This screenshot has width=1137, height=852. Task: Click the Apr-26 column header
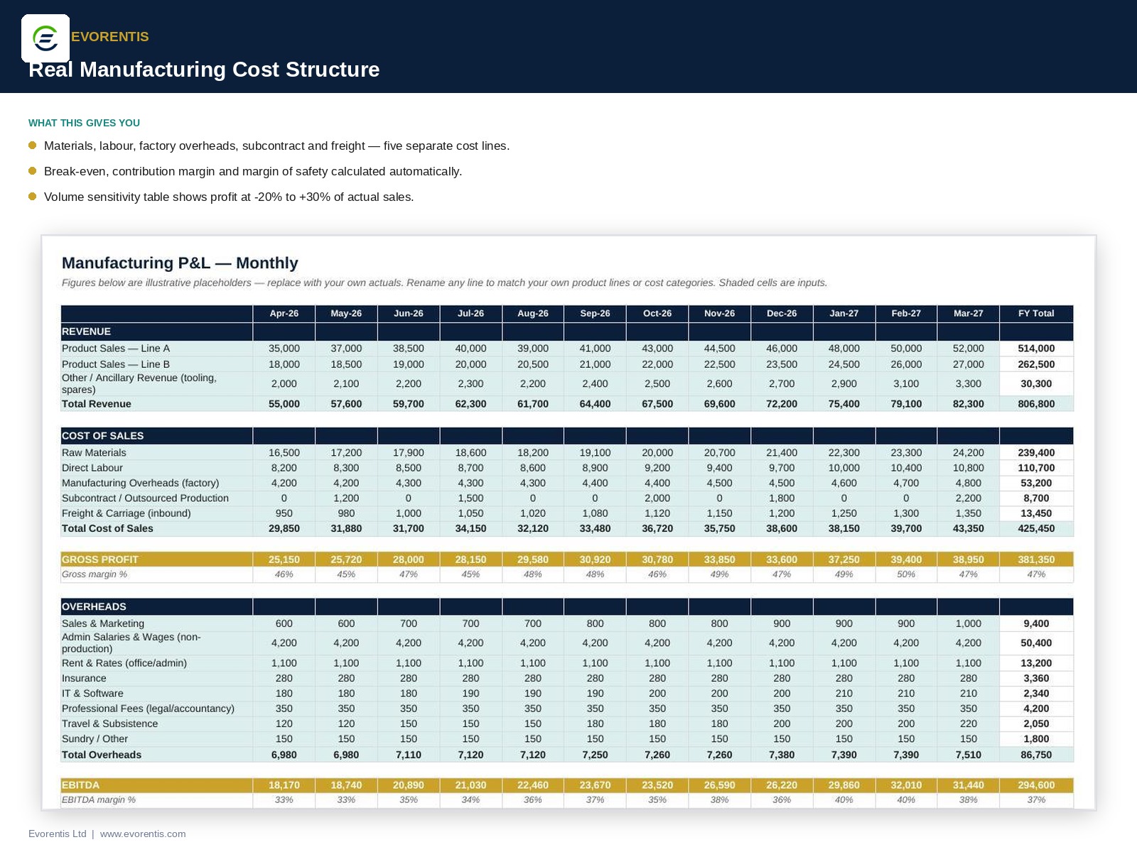[284, 313]
